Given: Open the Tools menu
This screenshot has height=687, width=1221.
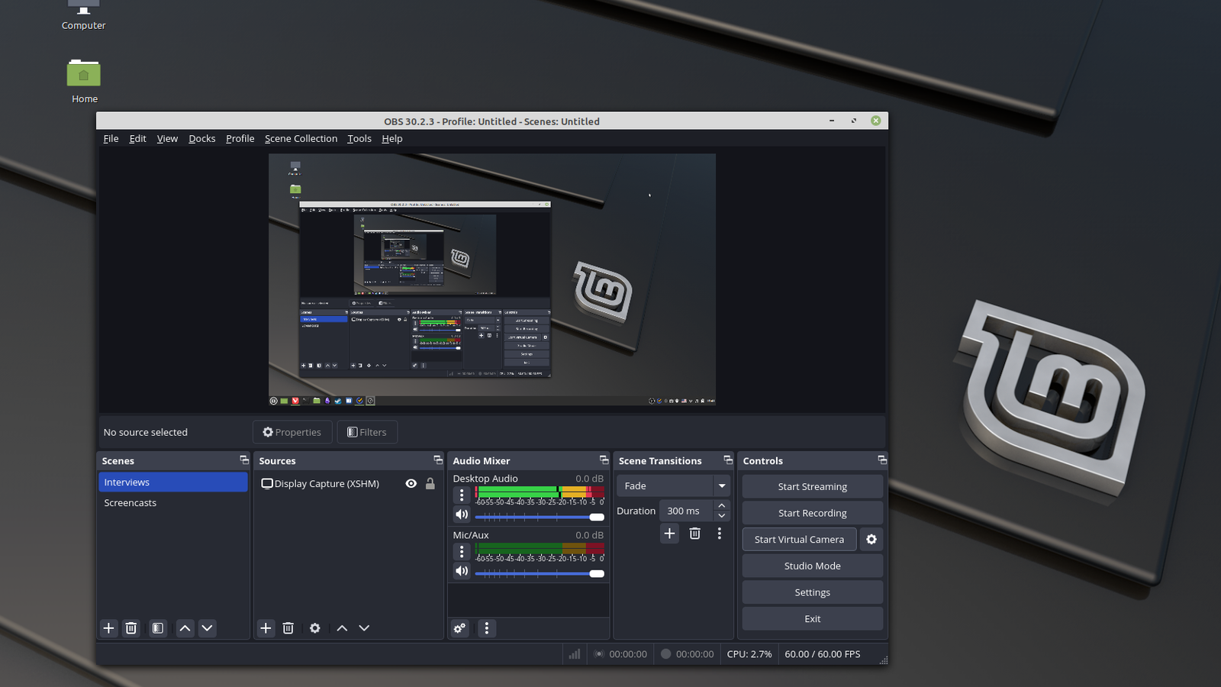Looking at the screenshot, I should [x=359, y=139].
